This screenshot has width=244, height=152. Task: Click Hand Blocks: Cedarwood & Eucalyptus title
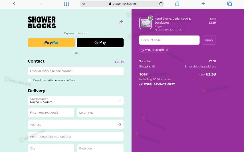pos(173,20)
